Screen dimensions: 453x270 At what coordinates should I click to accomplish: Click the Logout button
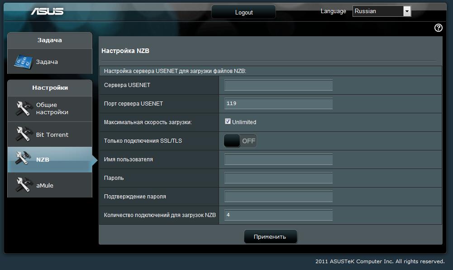tap(243, 12)
